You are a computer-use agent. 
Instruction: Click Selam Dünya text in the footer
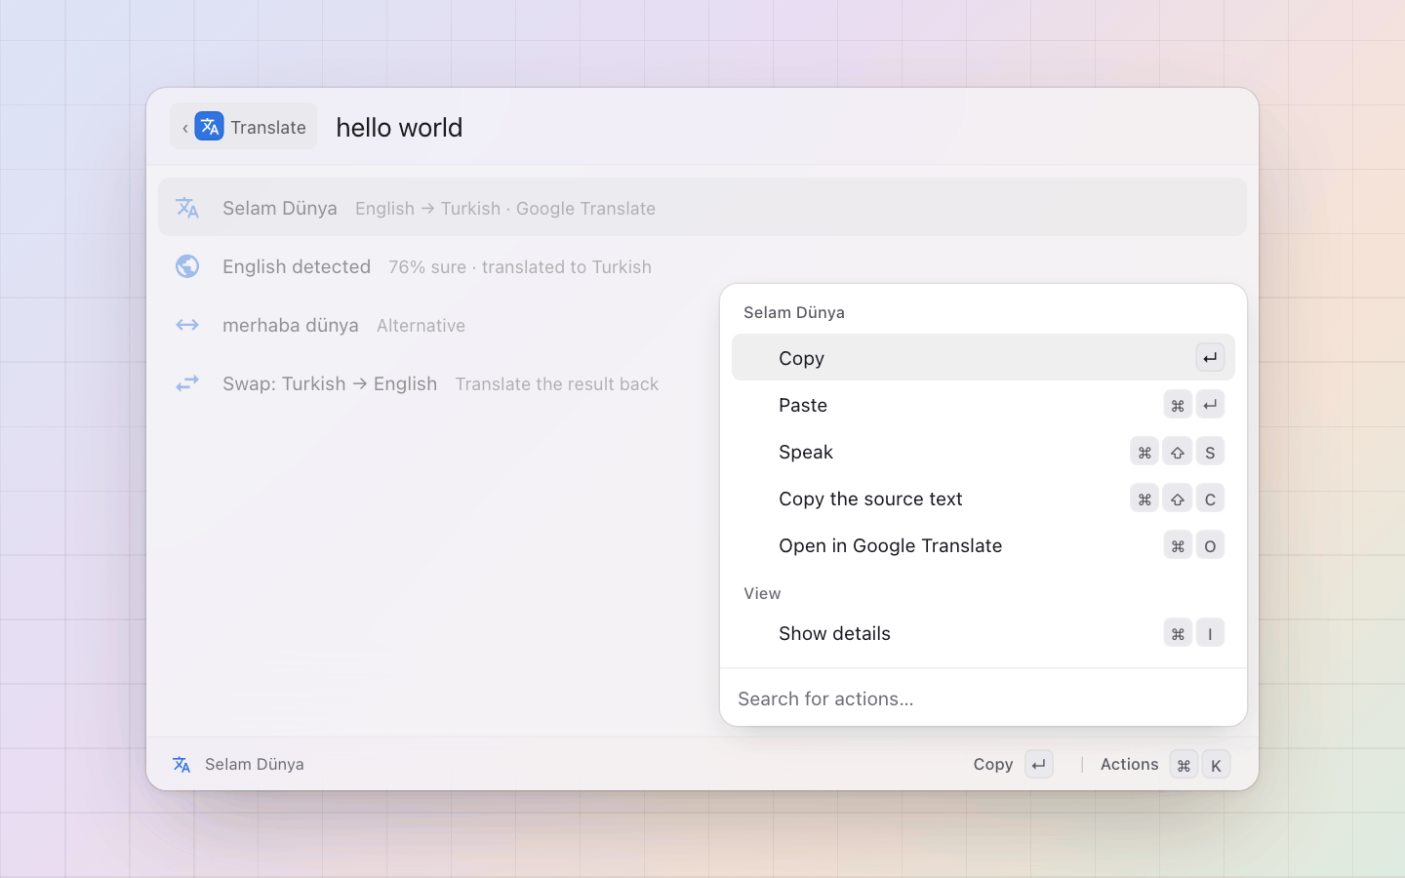click(x=255, y=765)
